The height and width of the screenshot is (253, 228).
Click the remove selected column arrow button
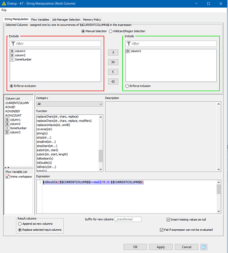click(113, 72)
